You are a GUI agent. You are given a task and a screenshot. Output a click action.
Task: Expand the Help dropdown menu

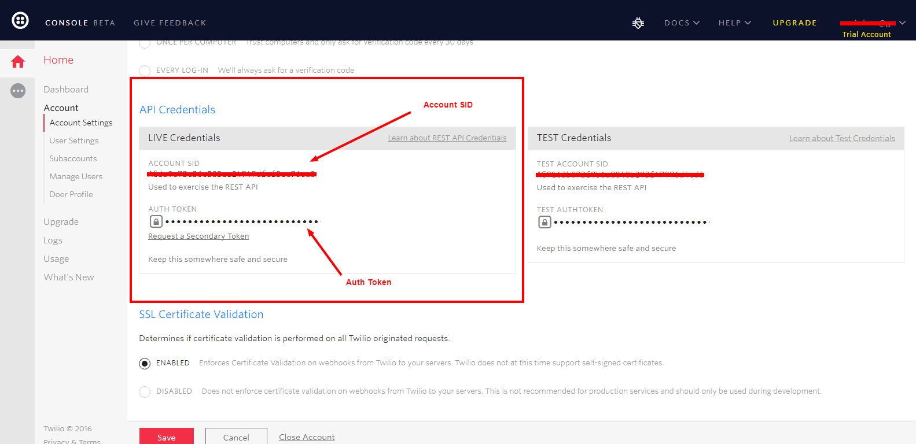pyautogui.click(x=734, y=23)
